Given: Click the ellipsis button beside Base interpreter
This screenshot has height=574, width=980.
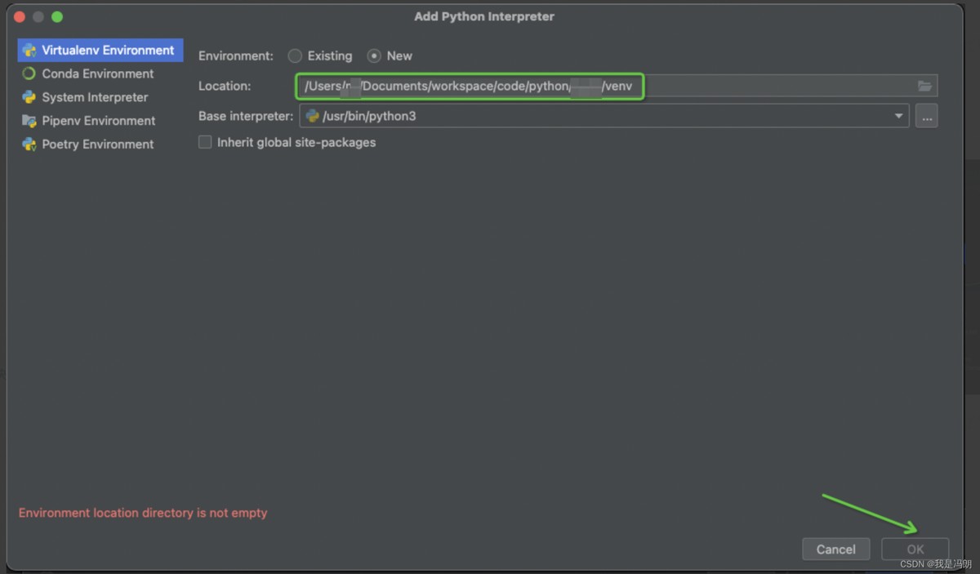Looking at the screenshot, I should click(926, 116).
